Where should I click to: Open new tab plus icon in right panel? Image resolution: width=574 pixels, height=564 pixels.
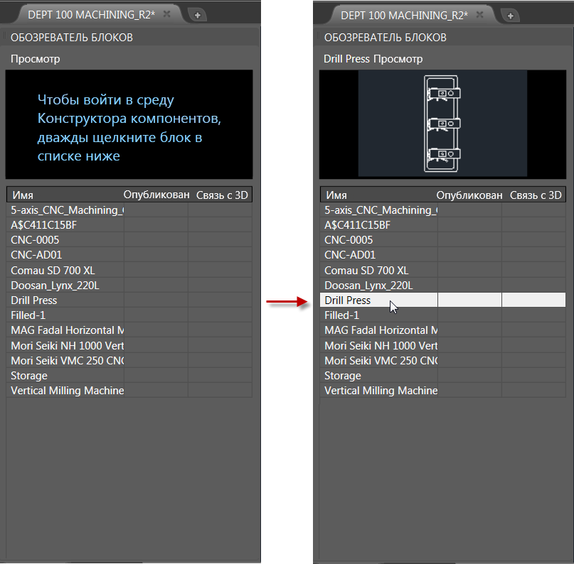pos(510,16)
